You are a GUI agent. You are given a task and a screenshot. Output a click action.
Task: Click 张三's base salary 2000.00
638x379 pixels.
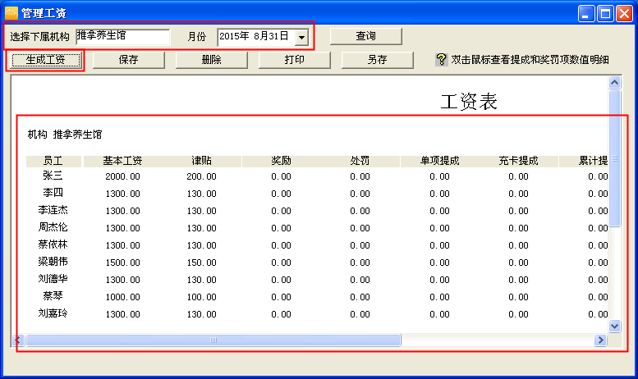pos(122,177)
